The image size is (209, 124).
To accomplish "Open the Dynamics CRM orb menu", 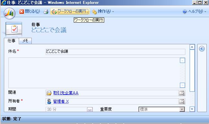I will [9, 14].
